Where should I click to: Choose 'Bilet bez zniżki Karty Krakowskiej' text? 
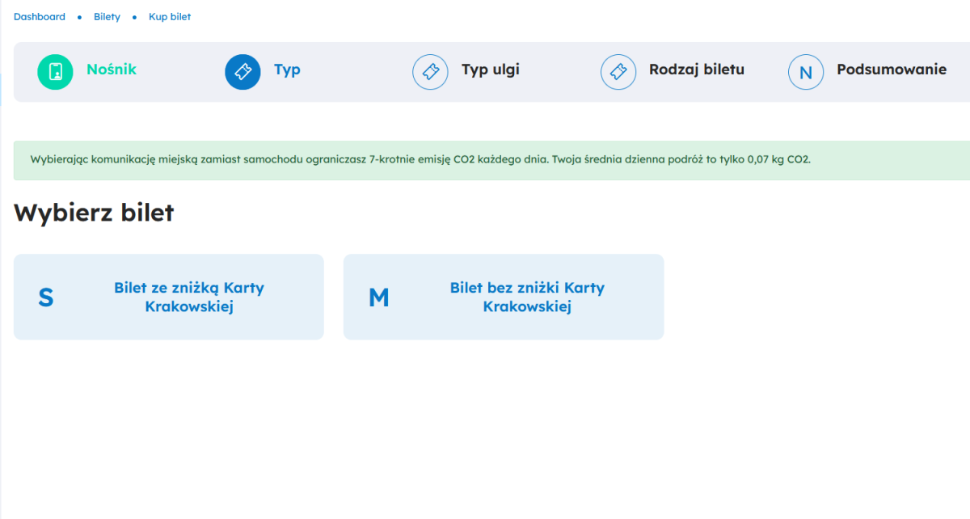coord(527,297)
